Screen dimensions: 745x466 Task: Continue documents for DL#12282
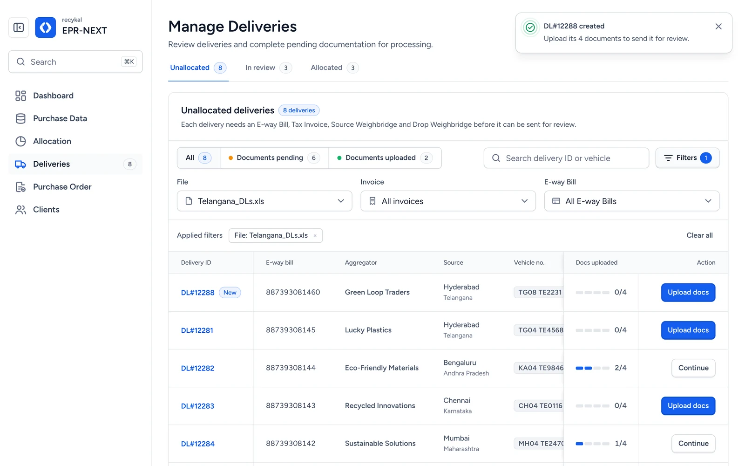coord(693,368)
